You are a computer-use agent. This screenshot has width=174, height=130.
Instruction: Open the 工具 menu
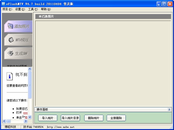click(33, 9)
